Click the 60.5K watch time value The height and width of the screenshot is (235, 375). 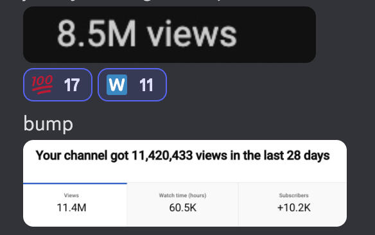coord(183,207)
